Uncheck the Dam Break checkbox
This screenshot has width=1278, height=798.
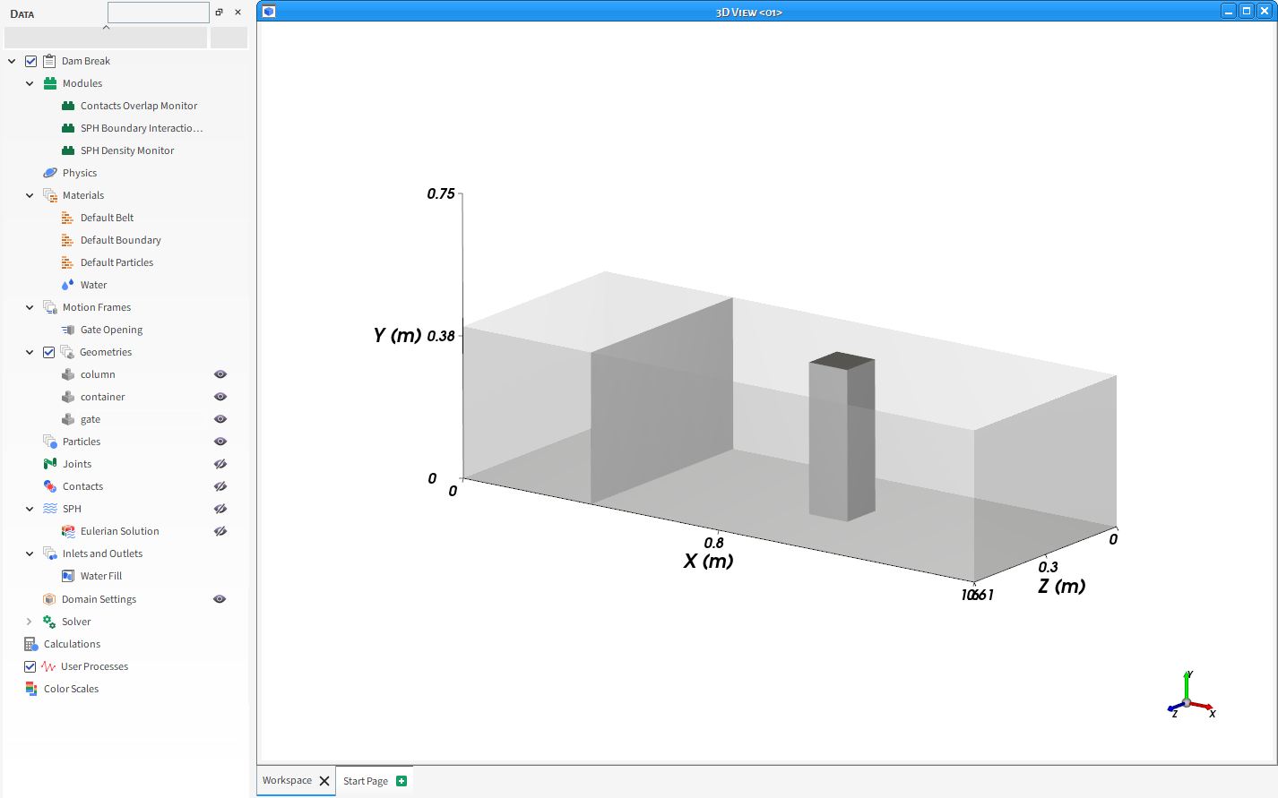pyautogui.click(x=31, y=61)
